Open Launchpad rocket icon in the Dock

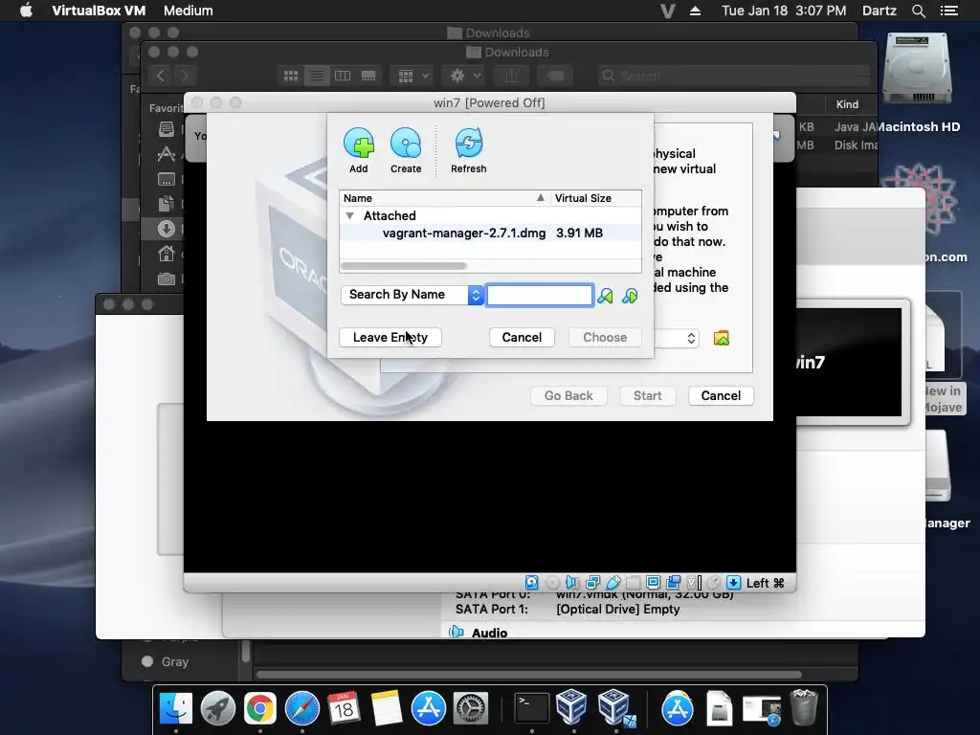click(217, 708)
